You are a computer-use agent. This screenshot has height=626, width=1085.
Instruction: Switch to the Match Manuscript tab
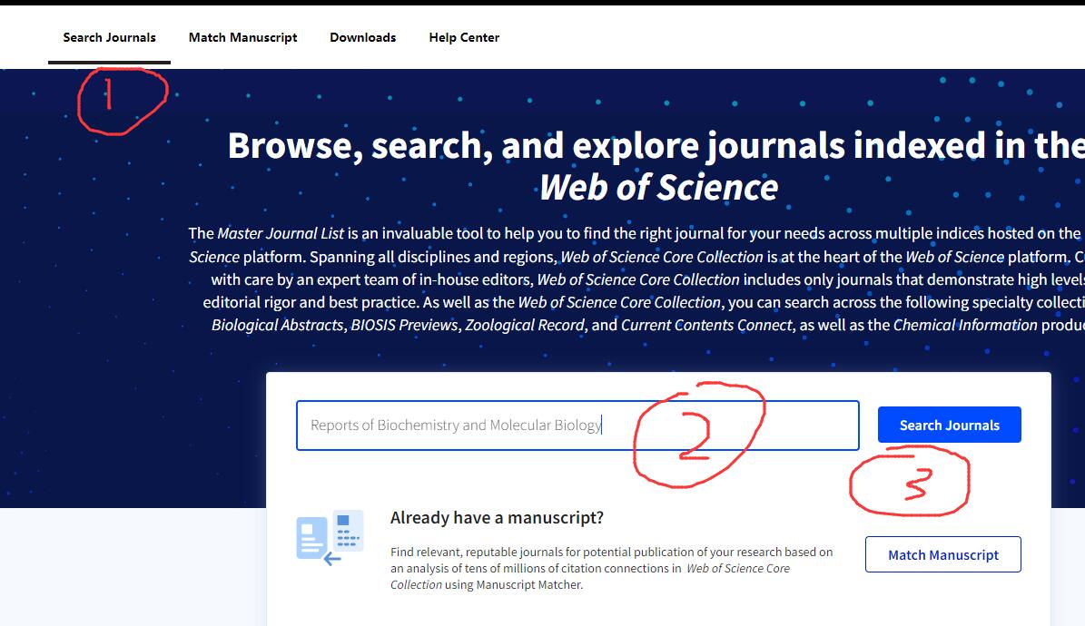point(243,37)
